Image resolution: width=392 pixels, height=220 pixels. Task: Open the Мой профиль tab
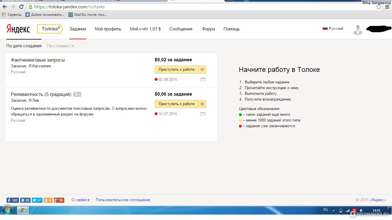coord(108,29)
